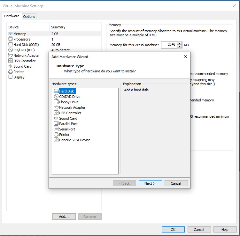Click the 'Add a hard disk.' explanation text

136,90
